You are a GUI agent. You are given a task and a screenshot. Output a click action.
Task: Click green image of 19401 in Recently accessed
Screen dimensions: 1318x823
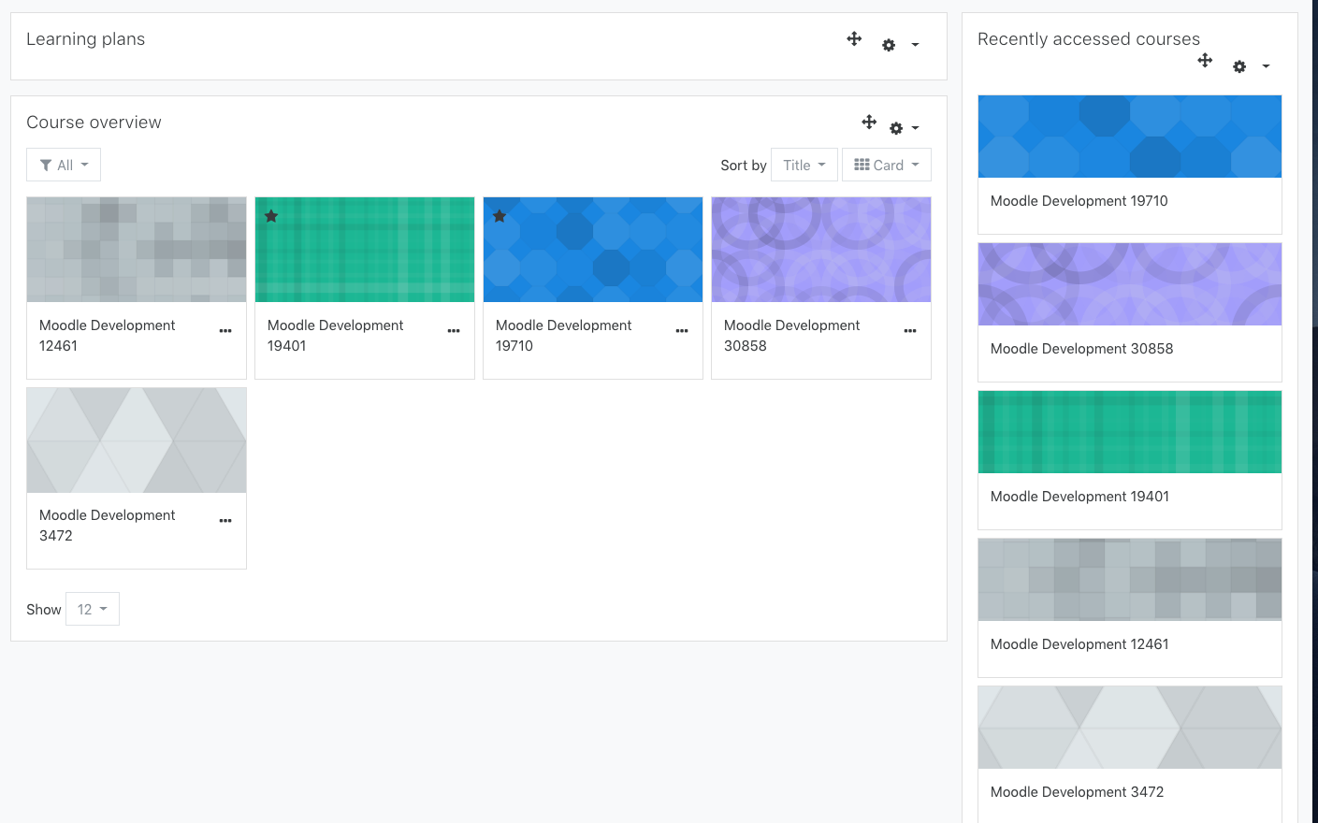(1130, 432)
